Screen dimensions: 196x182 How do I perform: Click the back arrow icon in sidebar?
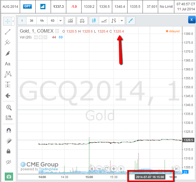8,96
